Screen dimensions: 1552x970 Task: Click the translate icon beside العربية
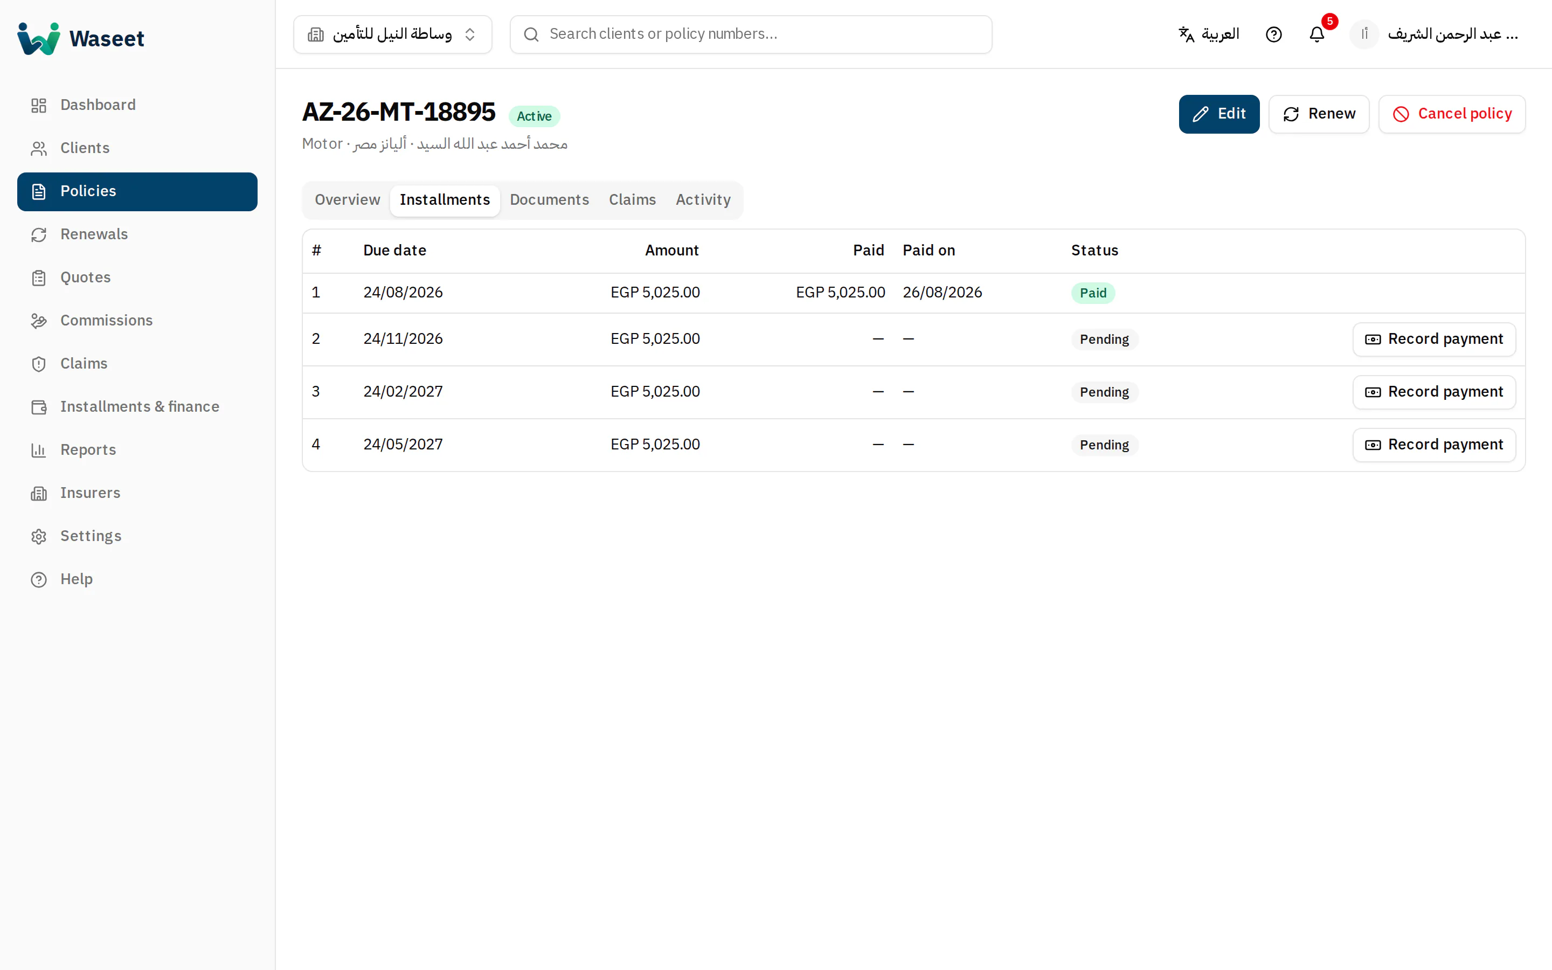1187,34
